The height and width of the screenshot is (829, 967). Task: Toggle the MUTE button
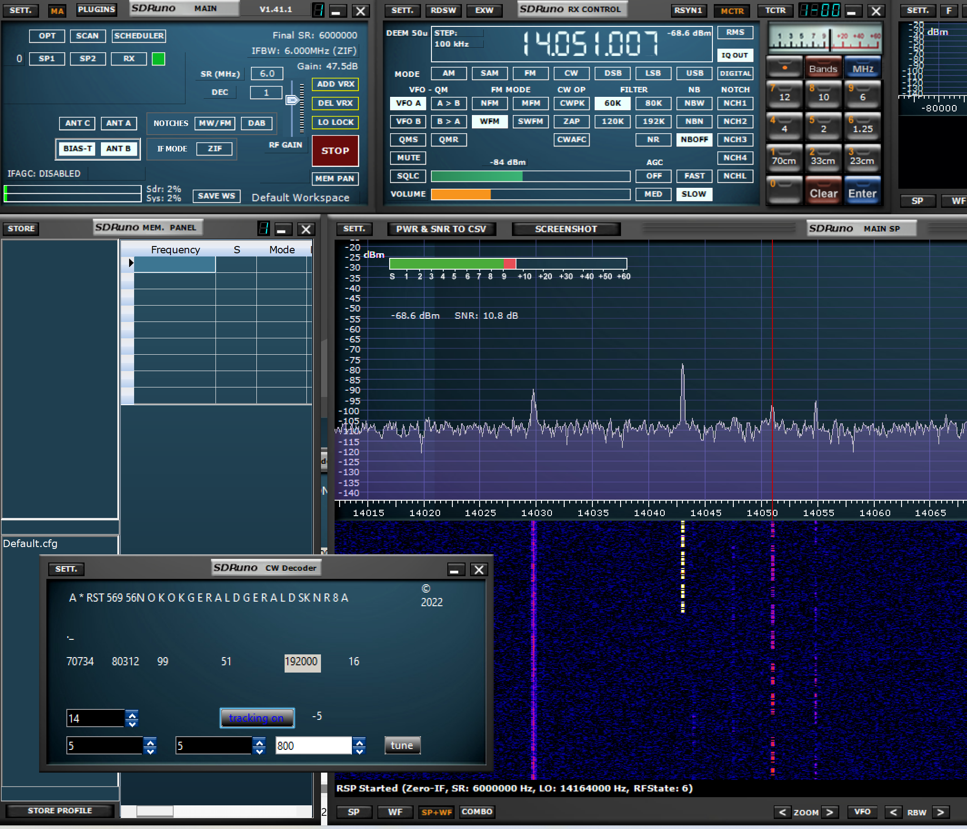[x=408, y=158]
